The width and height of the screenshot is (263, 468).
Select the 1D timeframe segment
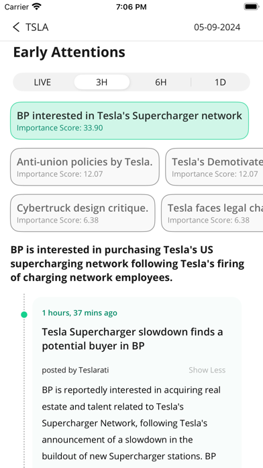click(220, 82)
